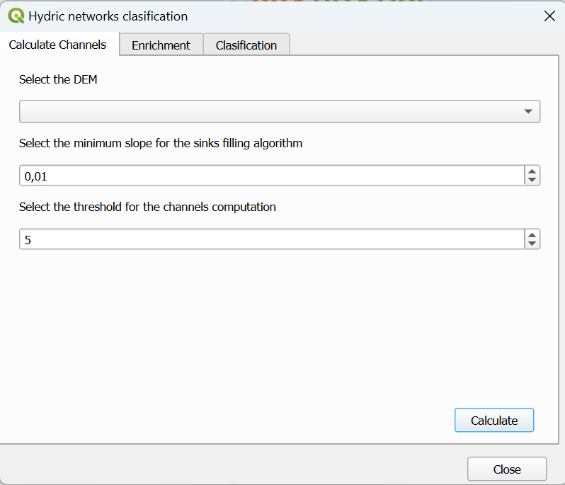
Task: Click the Close button at the bottom
Action: (x=506, y=469)
